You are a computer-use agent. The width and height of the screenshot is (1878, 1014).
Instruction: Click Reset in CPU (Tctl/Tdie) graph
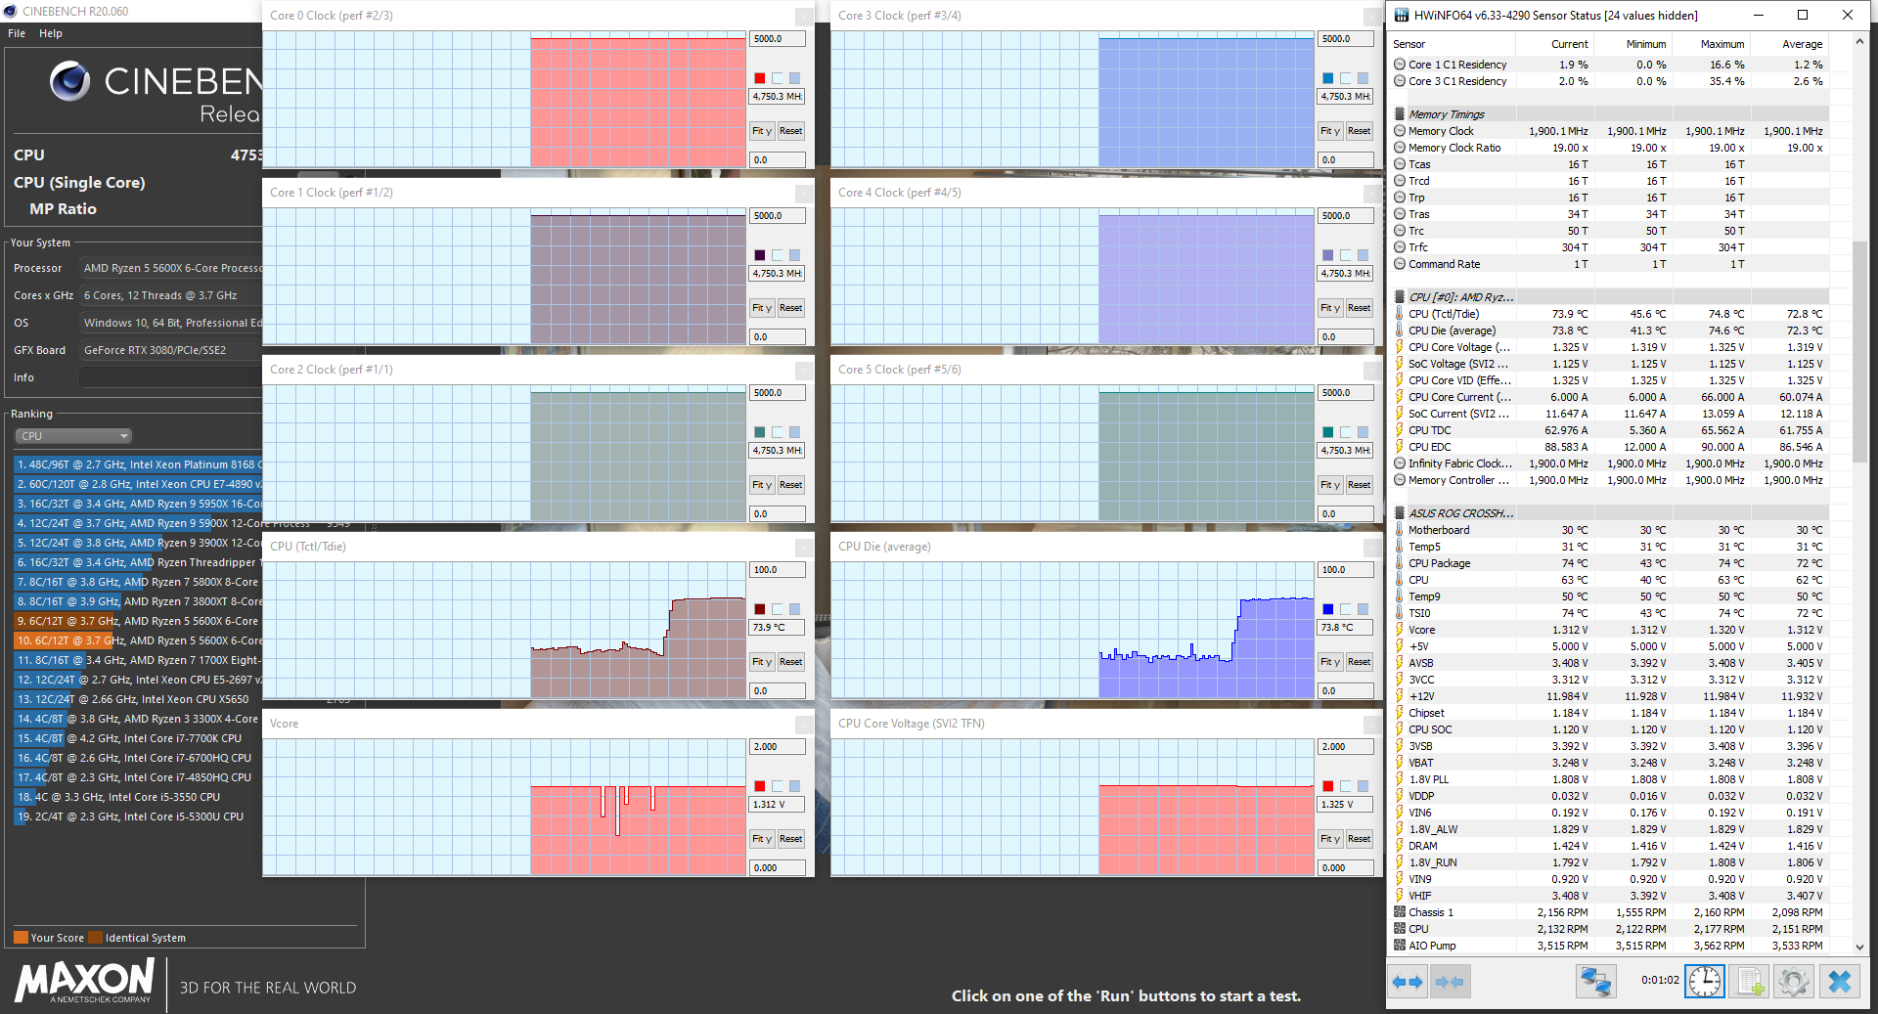(790, 662)
